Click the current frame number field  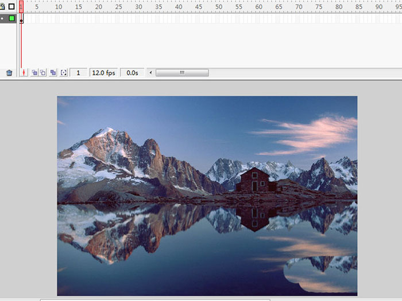pos(78,73)
